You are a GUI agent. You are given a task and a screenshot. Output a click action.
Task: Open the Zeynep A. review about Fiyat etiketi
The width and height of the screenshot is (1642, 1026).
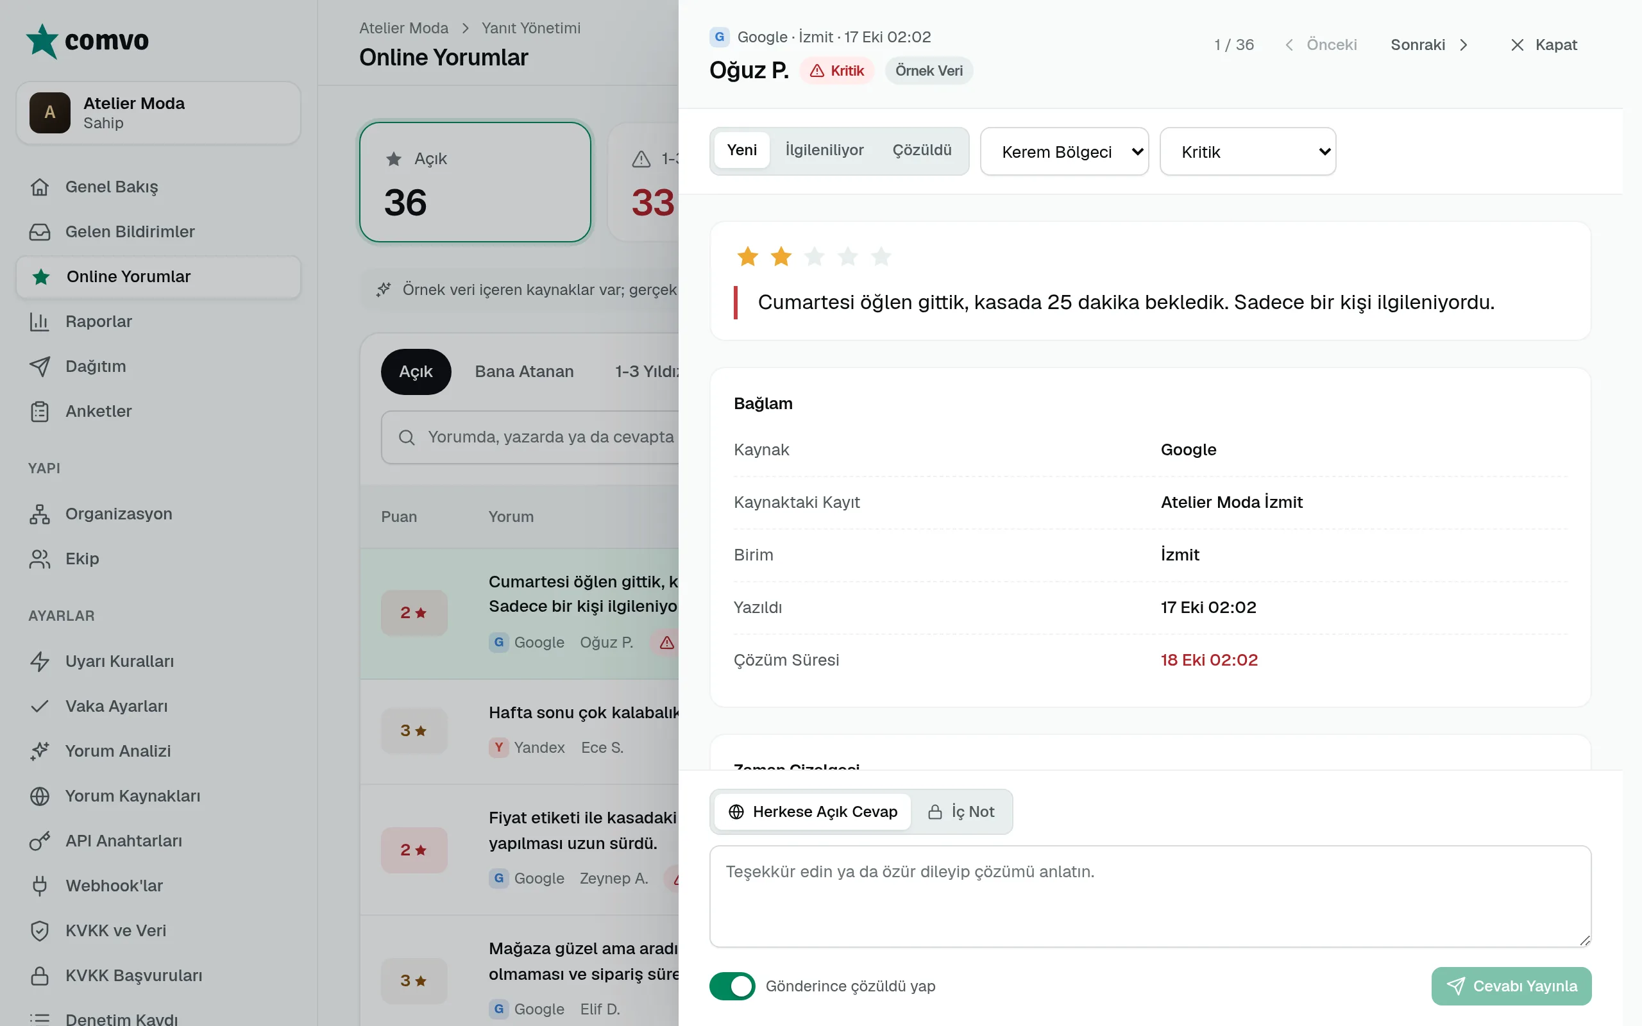520,850
